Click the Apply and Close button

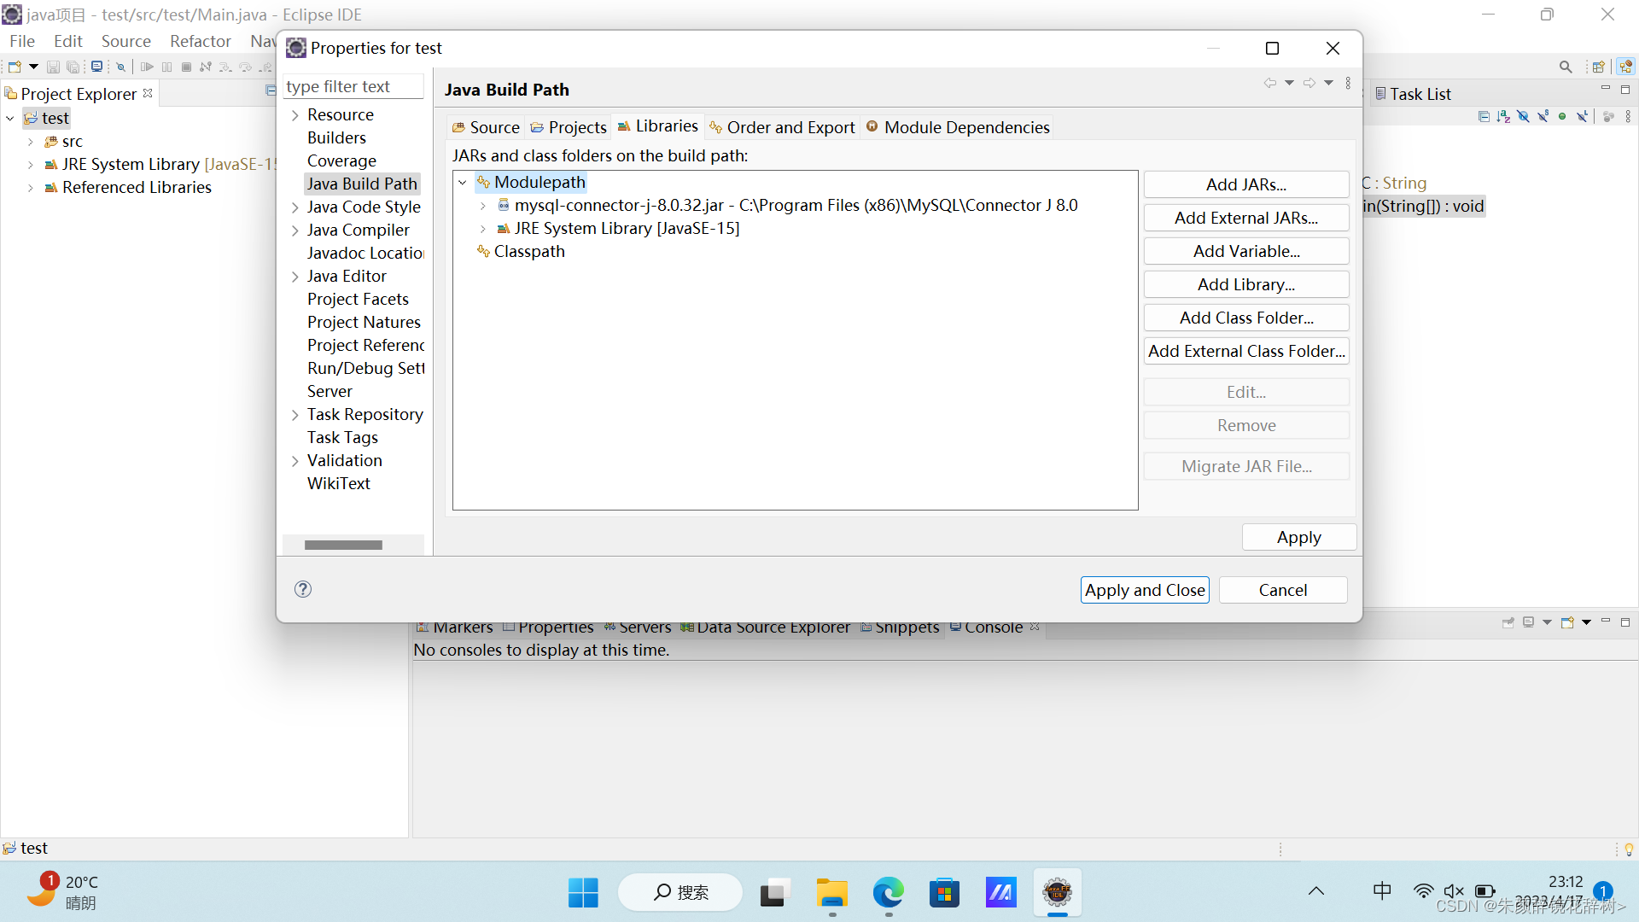click(1144, 590)
